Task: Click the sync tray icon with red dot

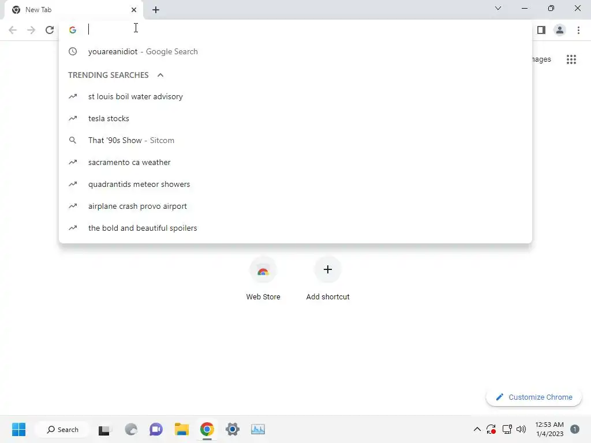Action: tap(491, 429)
